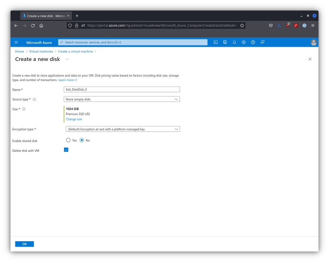Open Azure Cloud Shell icon
The width and height of the screenshot is (329, 262).
point(216,42)
